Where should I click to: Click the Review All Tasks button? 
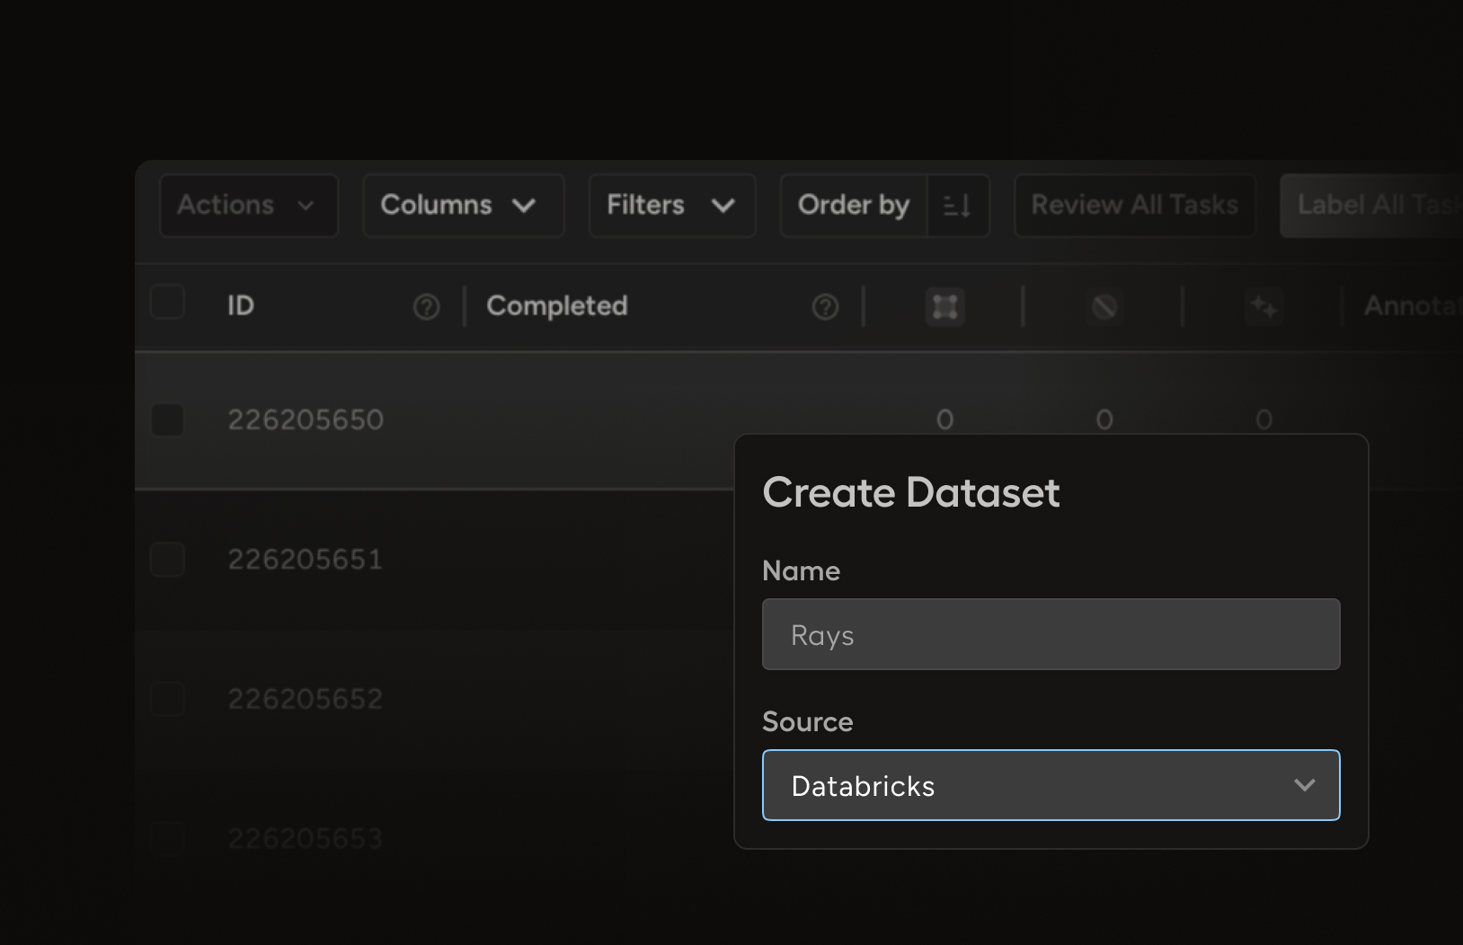coord(1134,206)
